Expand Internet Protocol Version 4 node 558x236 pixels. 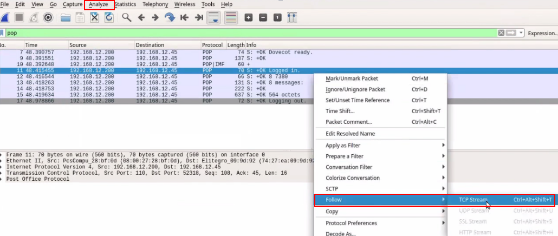2,167
